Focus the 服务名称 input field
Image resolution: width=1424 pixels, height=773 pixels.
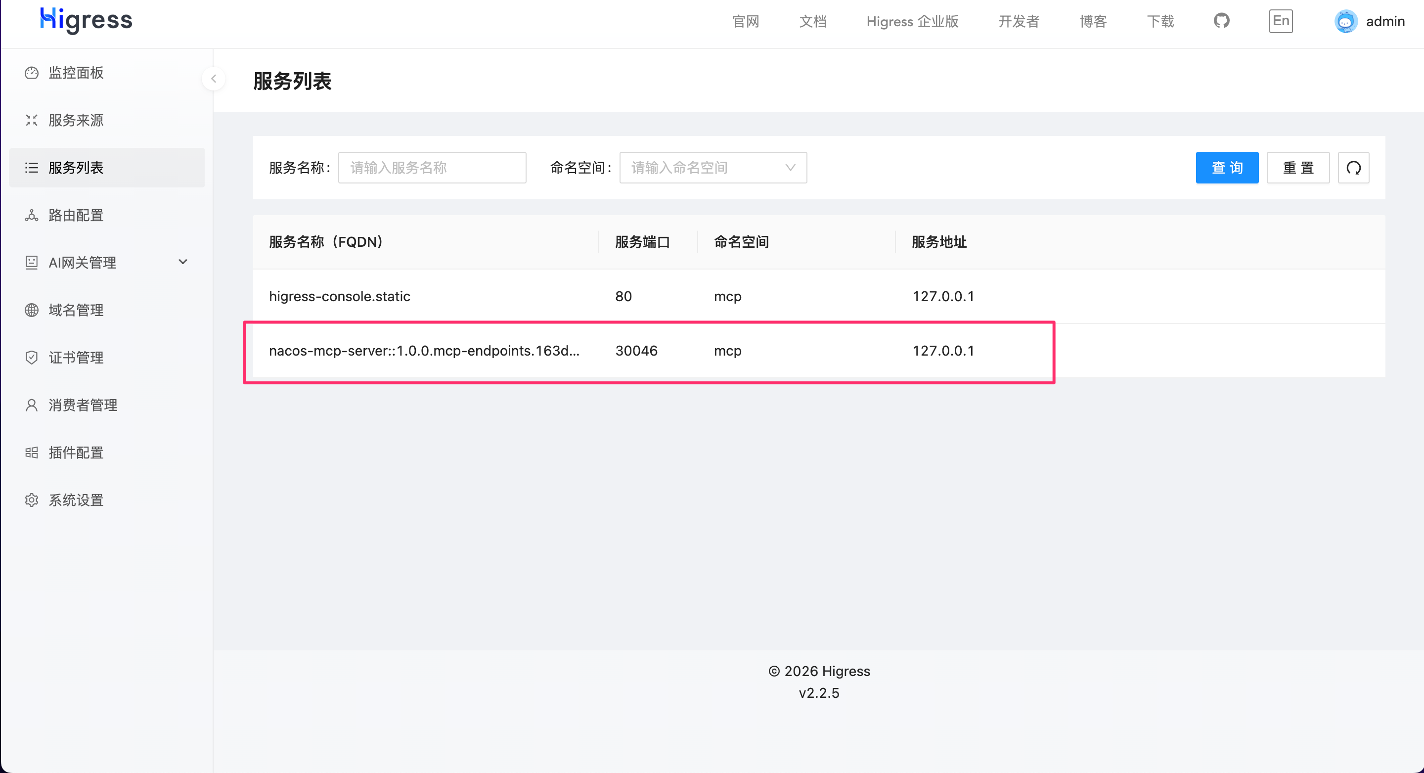click(x=432, y=168)
